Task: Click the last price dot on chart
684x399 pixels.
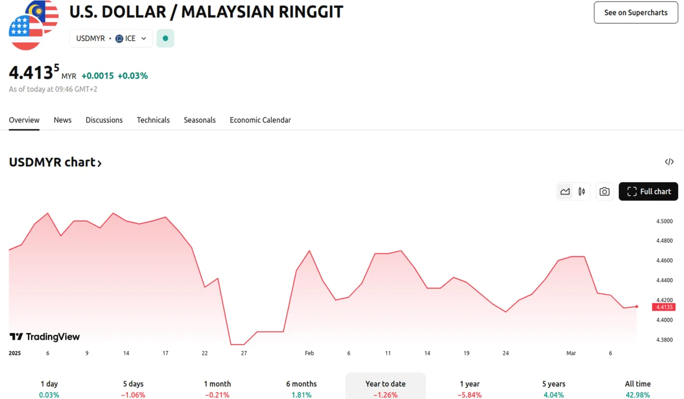Action: (637, 307)
